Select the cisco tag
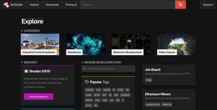217x110 pixels. (x=97, y=100)
